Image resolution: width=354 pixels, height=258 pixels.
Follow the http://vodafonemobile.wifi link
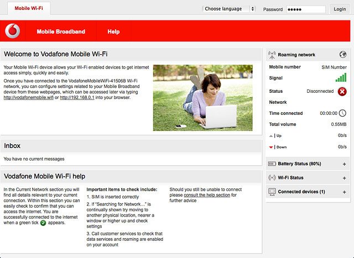tap(29, 98)
